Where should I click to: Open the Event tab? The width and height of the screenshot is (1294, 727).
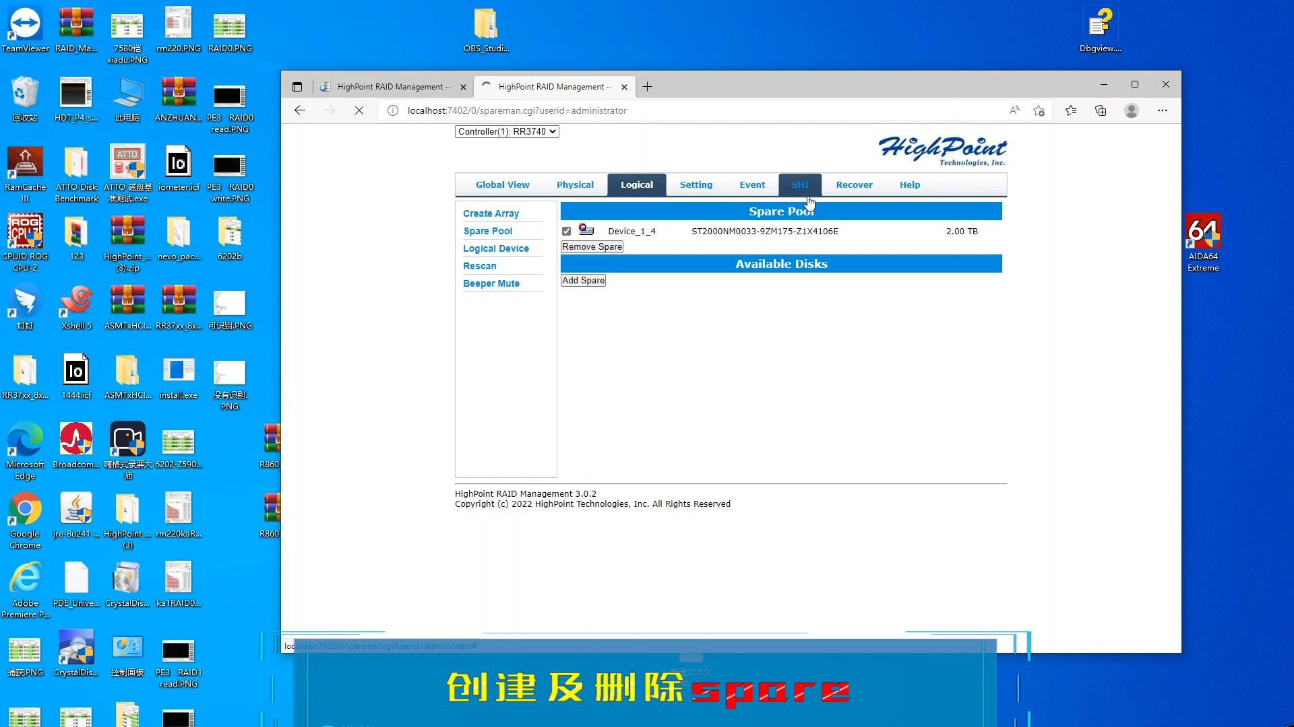(752, 184)
